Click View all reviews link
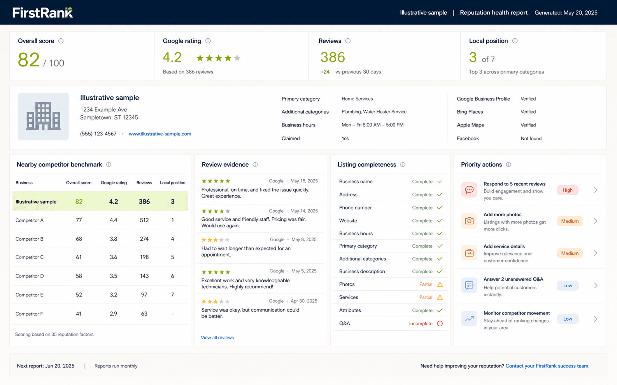The image size is (617, 385). click(x=217, y=338)
